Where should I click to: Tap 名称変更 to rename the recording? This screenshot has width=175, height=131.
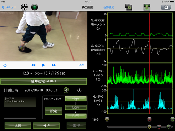tap(109, 7)
